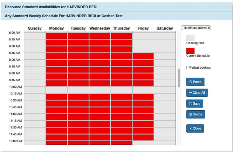Screen dimensions: 233x152
Task: Select the gray Opening time swatch
Action: (x=190, y=38)
